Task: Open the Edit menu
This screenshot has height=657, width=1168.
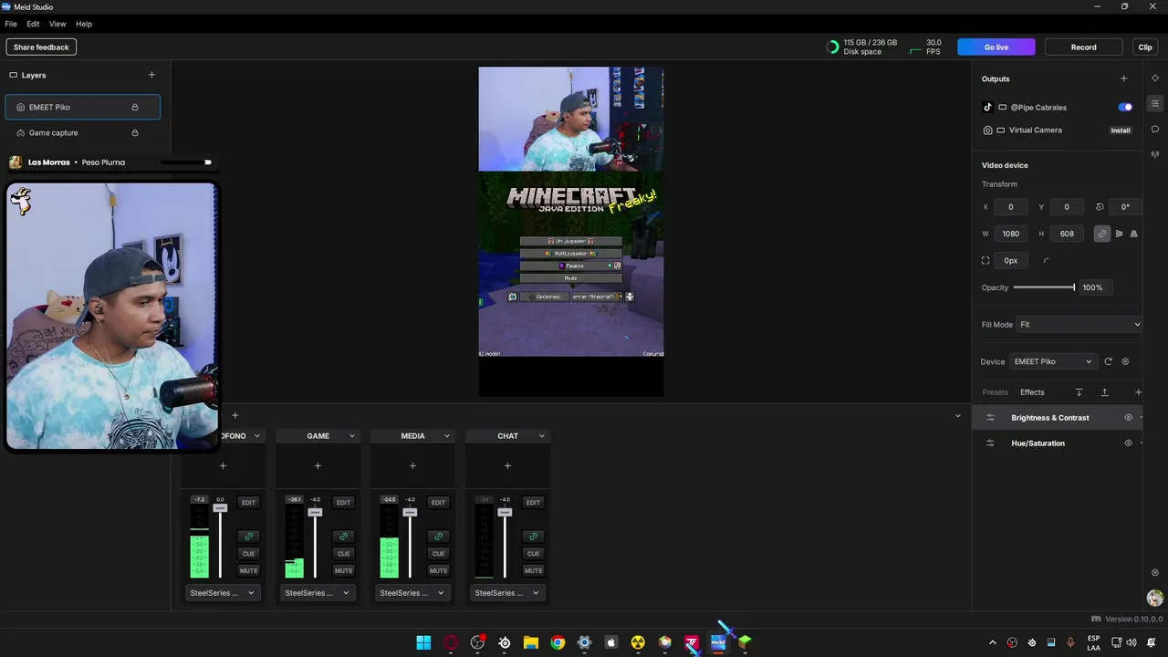Action: [x=33, y=24]
